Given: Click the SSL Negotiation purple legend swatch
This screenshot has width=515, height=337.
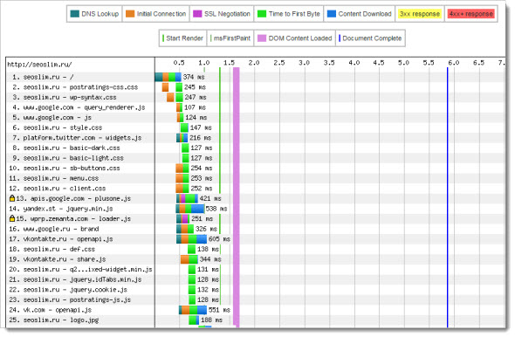Looking at the screenshot, I should (197, 14).
